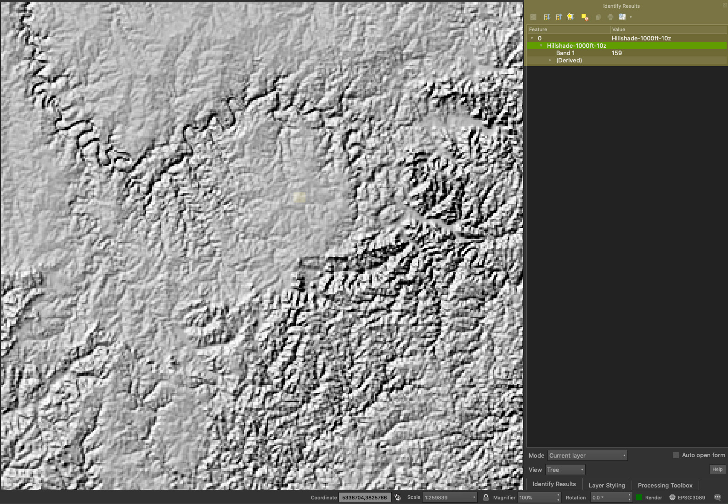Click the Coordinate input field

(365, 497)
